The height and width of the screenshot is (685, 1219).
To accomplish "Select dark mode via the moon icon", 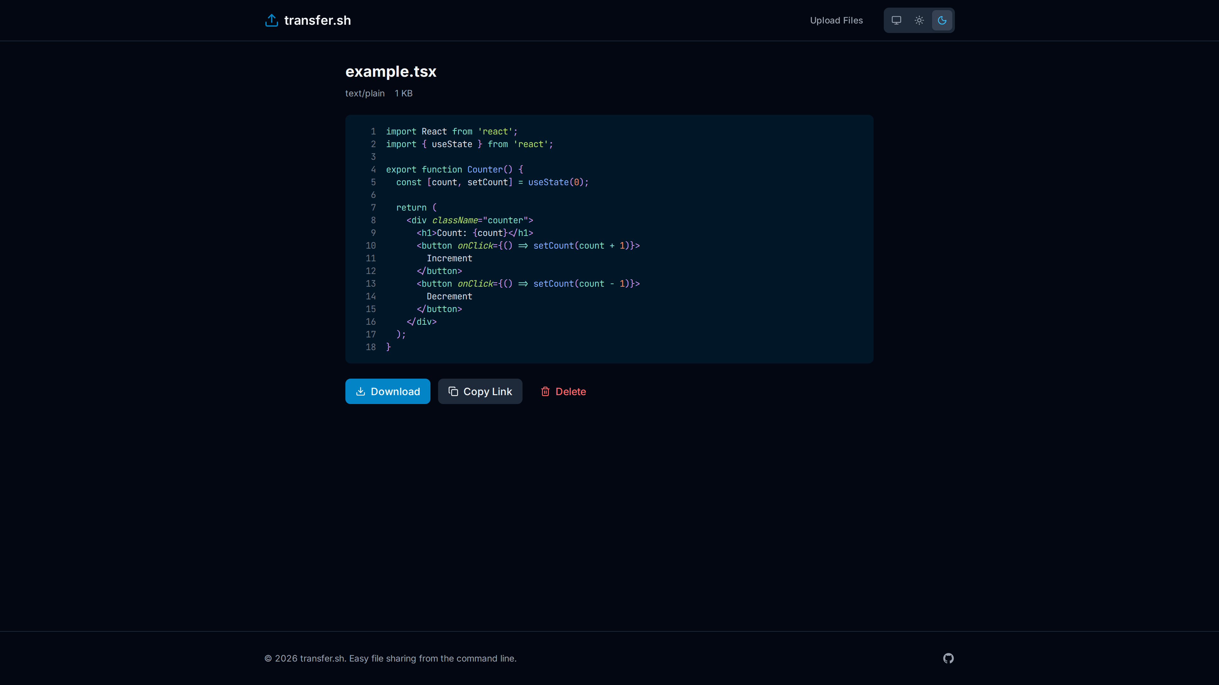I will [x=942, y=20].
